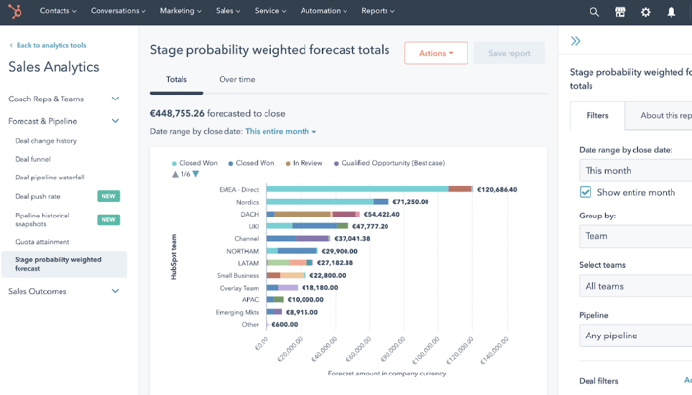Click the In Review legend swatch

288,163
